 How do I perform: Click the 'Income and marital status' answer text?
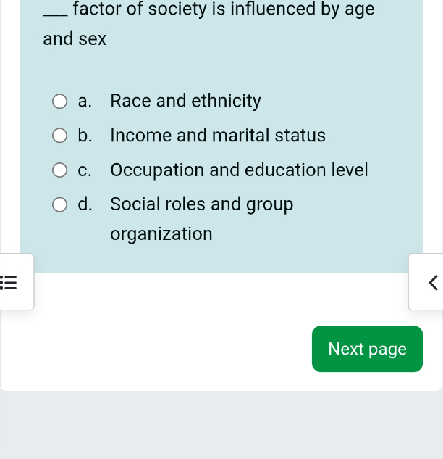point(218,136)
